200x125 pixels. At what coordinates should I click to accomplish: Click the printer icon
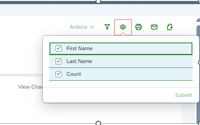pyautogui.click(x=139, y=27)
